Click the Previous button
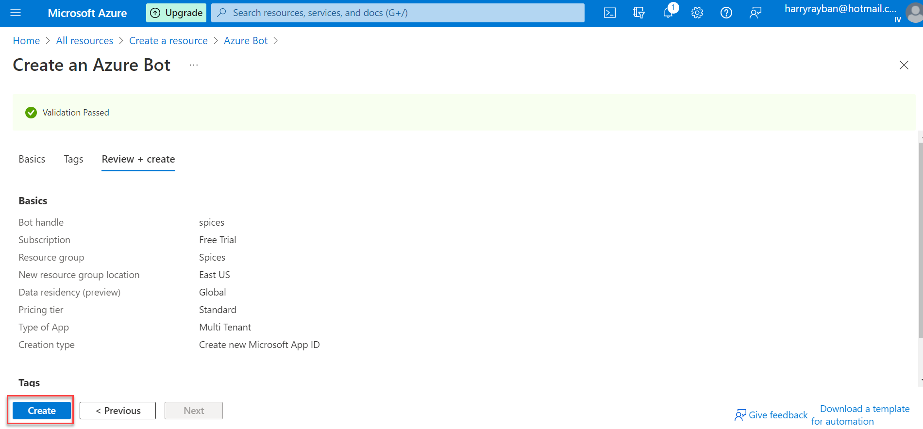The image size is (923, 429). [117, 411]
